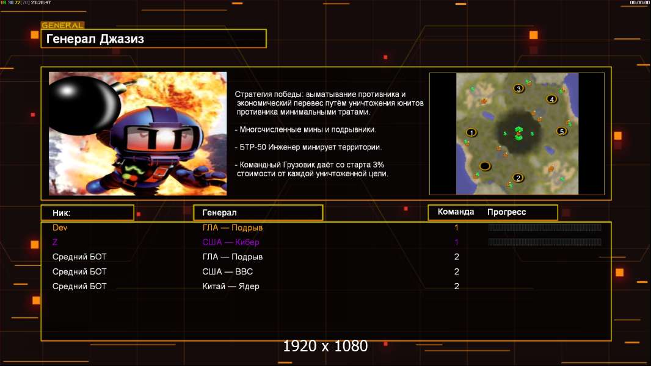Click the 'Ник:' column header
This screenshot has width=651, height=366.
(x=87, y=213)
